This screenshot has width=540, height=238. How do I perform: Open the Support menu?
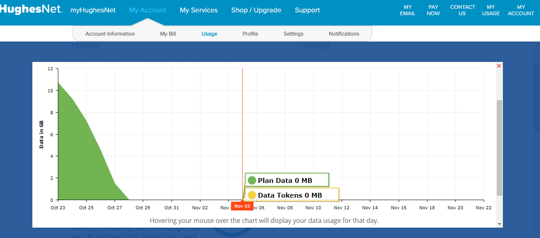click(307, 10)
